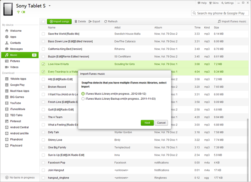Check the Facebook Pop checkbox

pyautogui.click(x=43, y=163)
